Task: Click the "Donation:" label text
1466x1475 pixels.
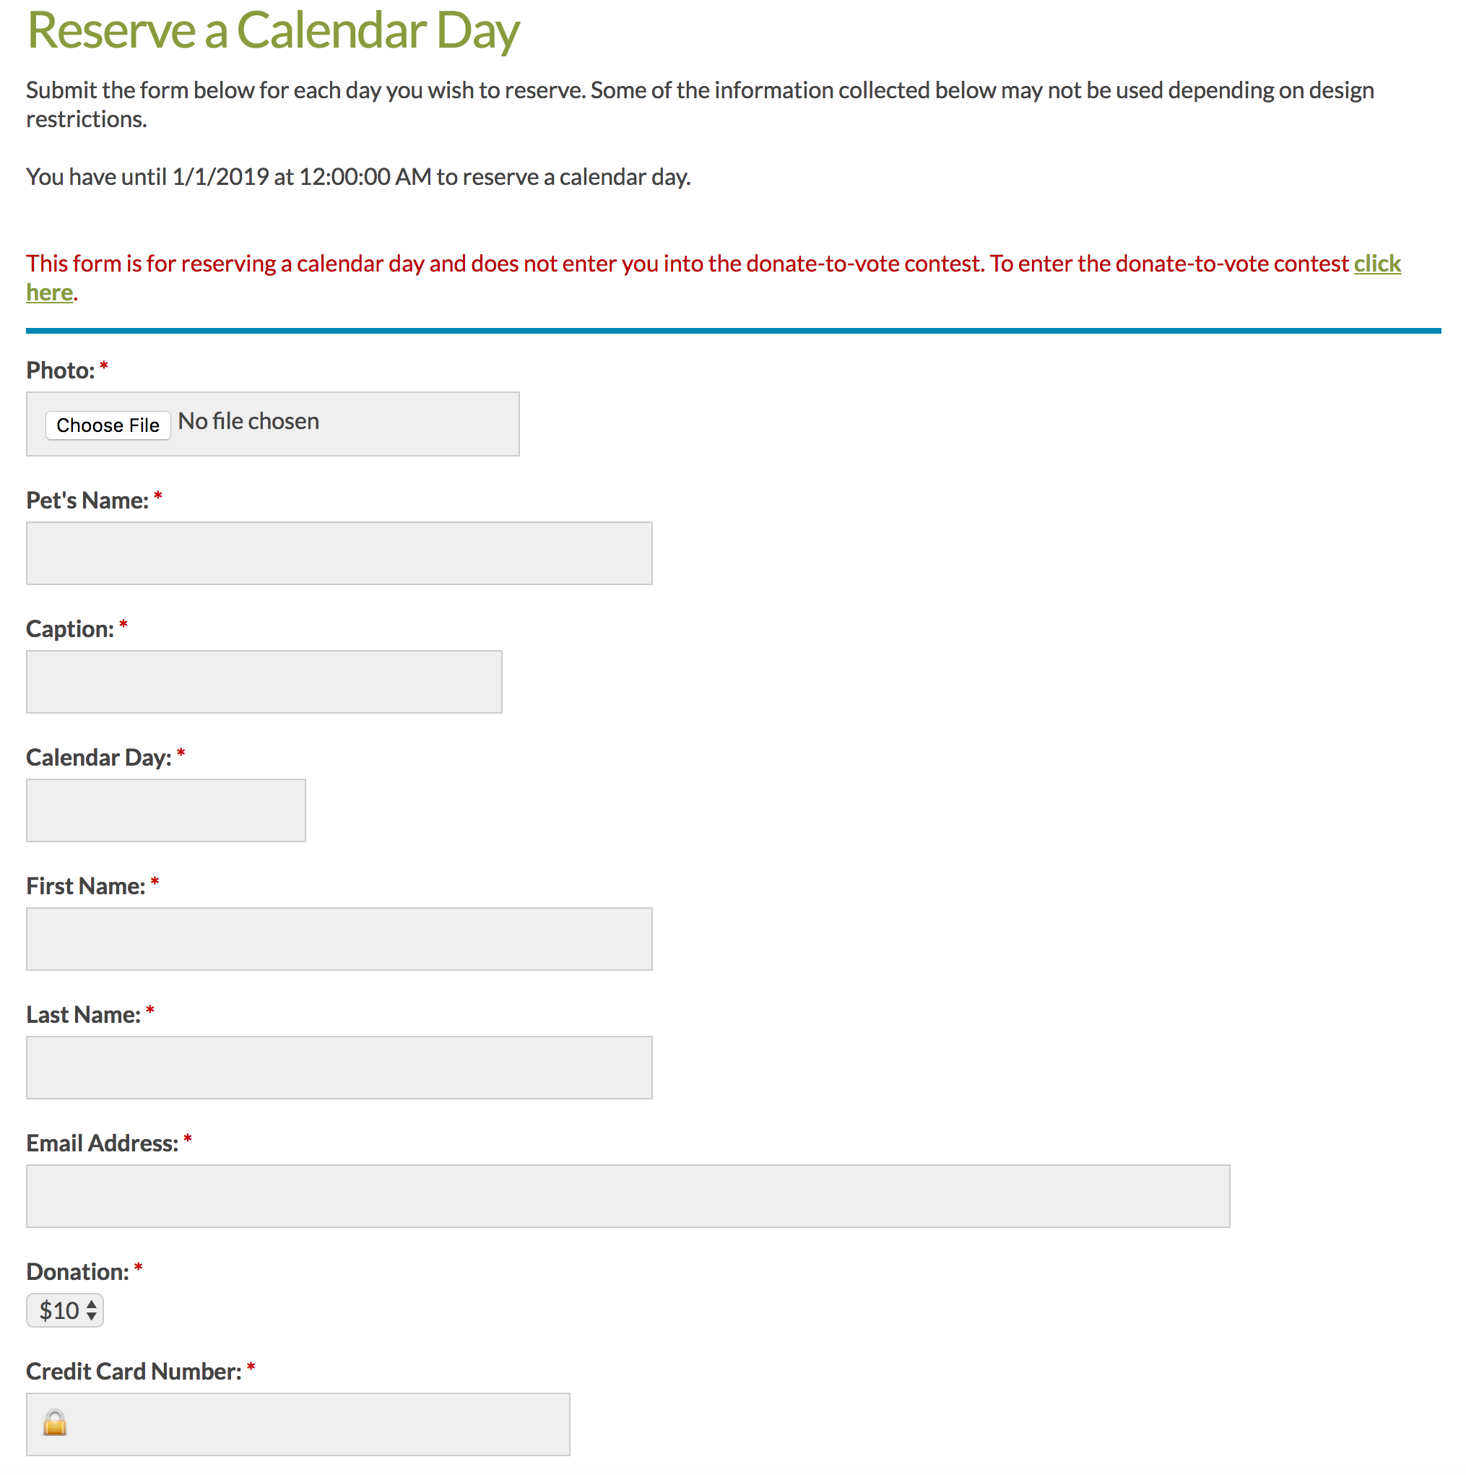Action: [77, 1272]
